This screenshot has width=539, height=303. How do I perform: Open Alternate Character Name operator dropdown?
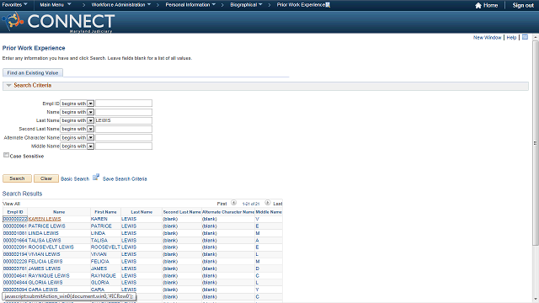(x=90, y=138)
